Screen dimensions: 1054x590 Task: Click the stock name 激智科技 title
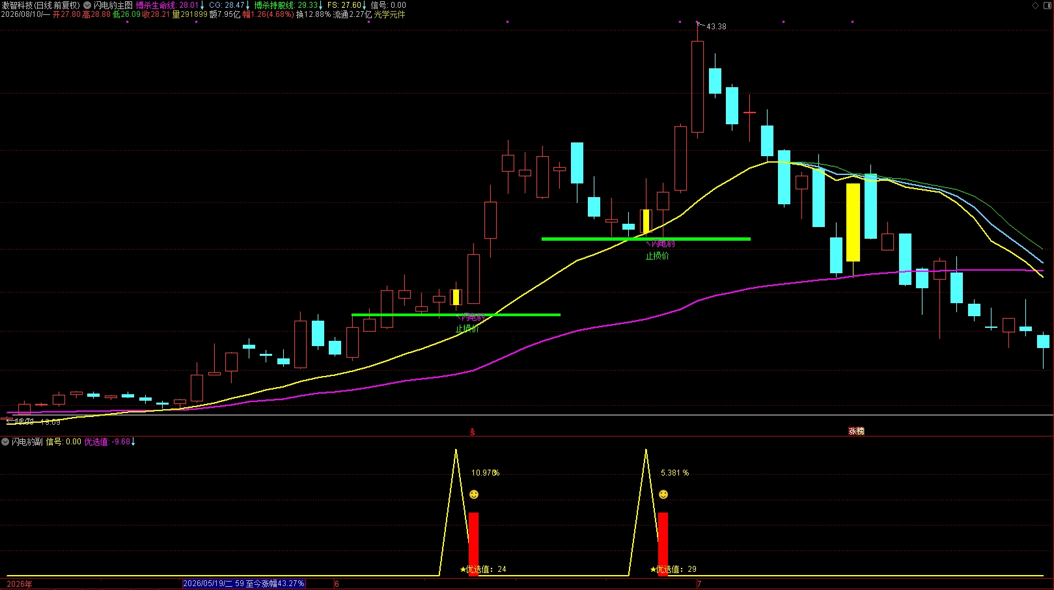pos(17,5)
